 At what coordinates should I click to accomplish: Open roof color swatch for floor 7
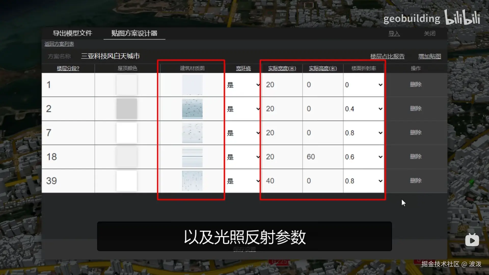pyautogui.click(x=127, y=133)
